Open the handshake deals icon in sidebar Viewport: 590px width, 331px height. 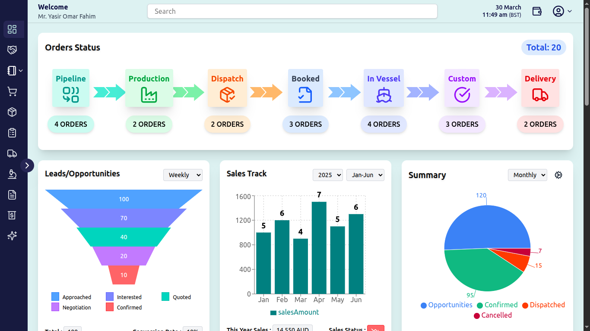pyautogui.click(x=12, y=50)
